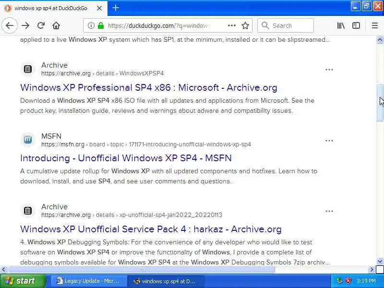Restore down the Firefox window
Viewport: 384px width, 288px height.
point(366,6)
